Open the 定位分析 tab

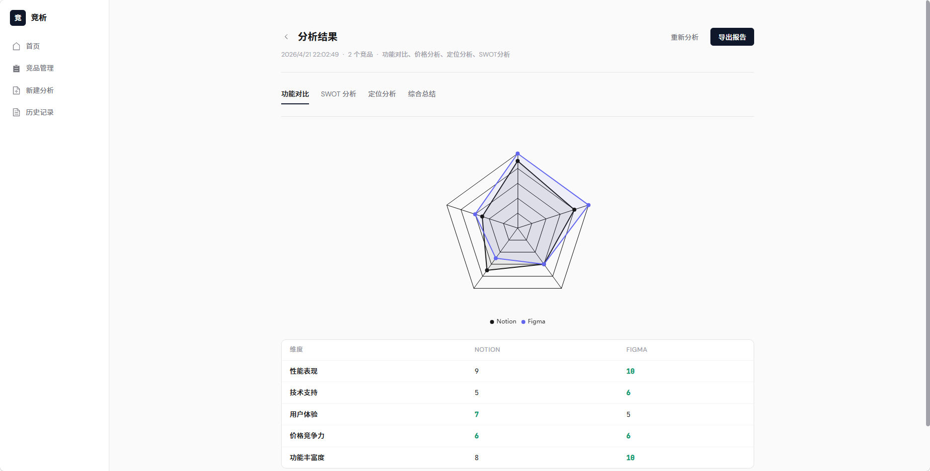(382, 94)
